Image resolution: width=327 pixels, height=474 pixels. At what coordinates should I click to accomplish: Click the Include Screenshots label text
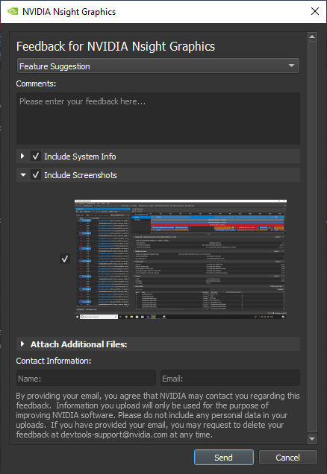[x=81, y=175]
